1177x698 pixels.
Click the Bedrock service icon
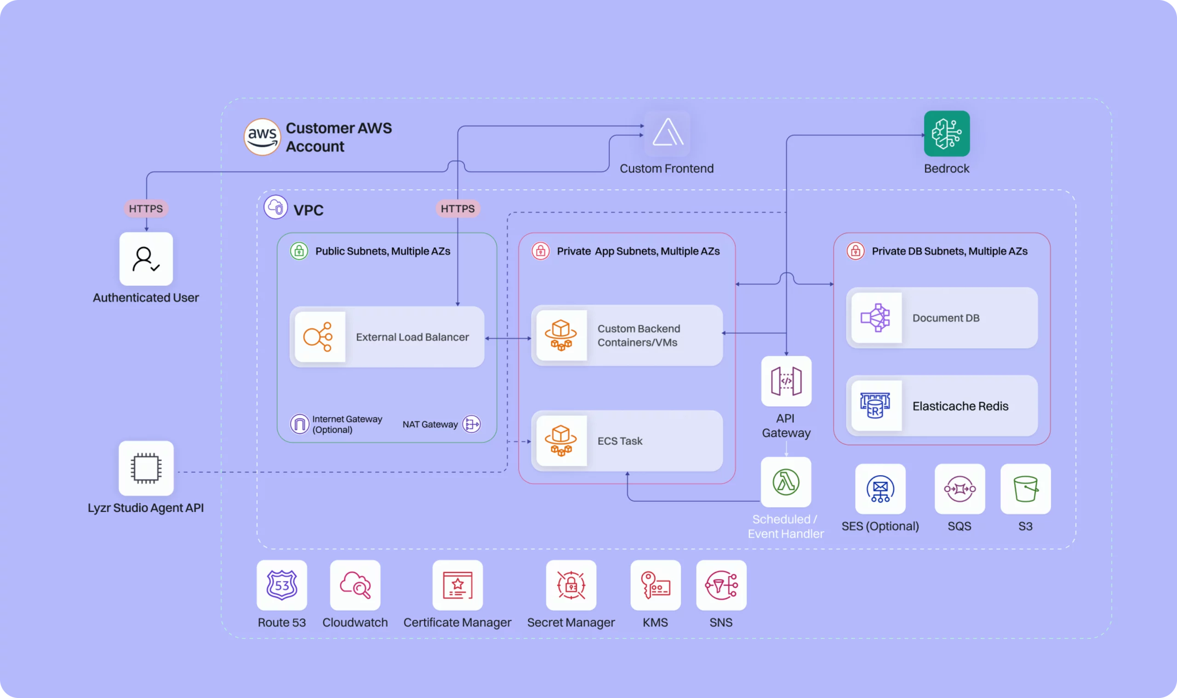coord(947,134)
